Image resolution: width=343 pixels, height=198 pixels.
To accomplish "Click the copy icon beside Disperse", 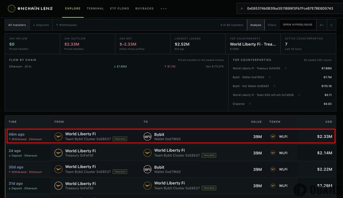I will 250,104.
